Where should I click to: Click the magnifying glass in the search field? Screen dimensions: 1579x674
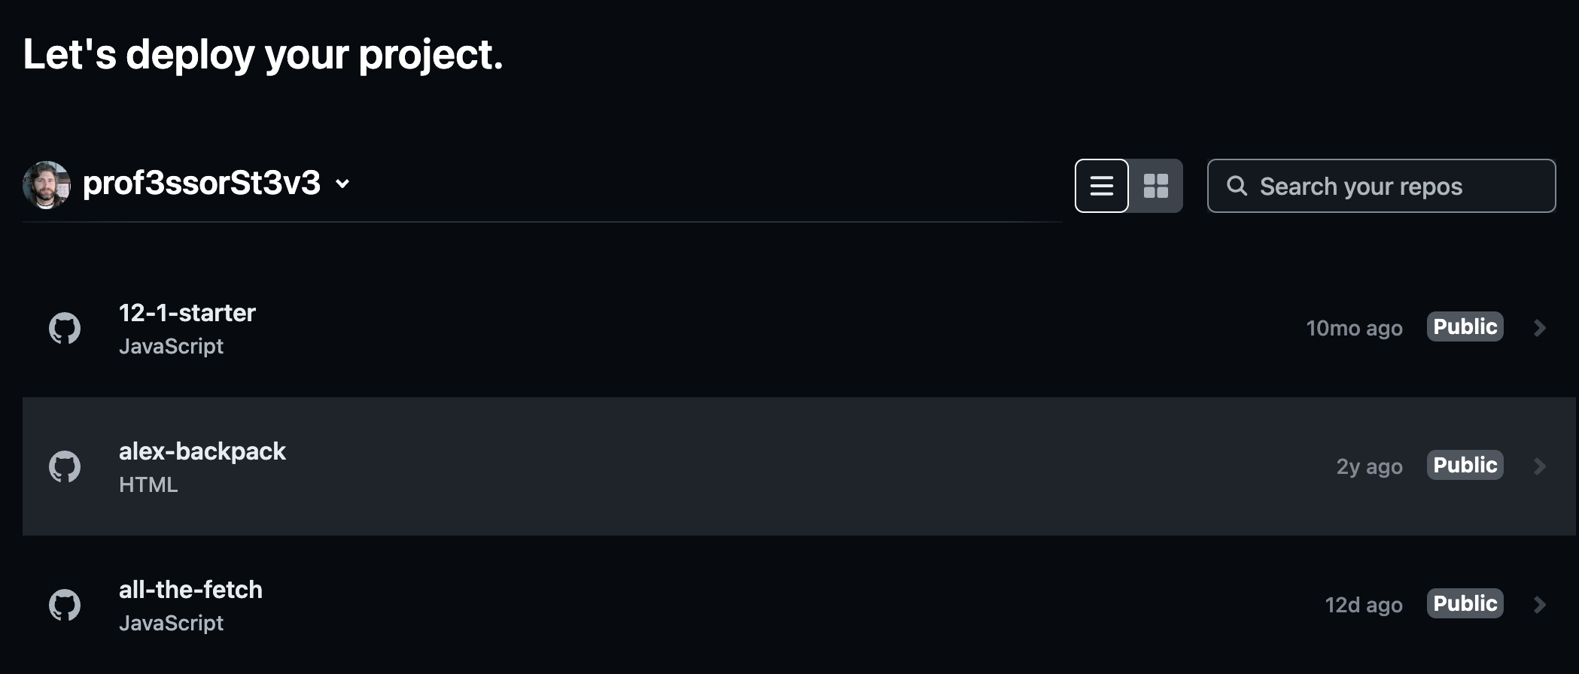pos(1237,186)
